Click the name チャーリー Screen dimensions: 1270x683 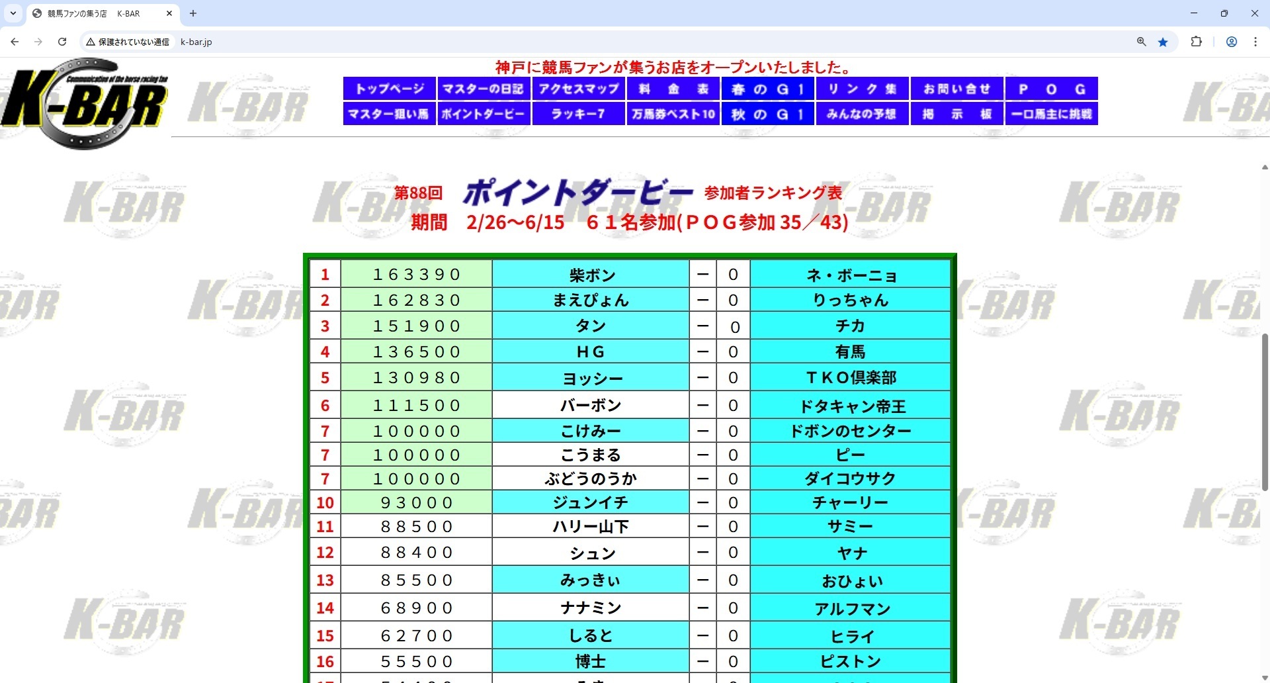tap(851, 502)
